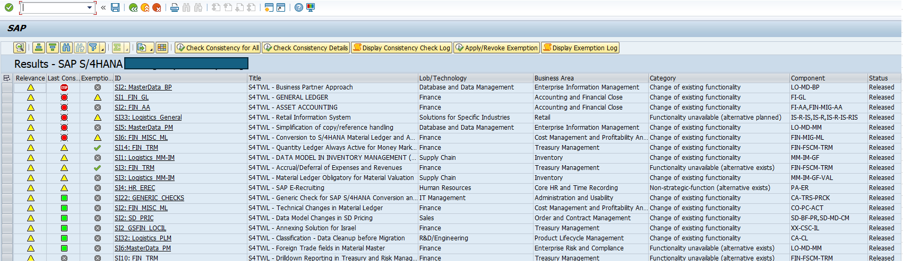Screen dimensions: 903x261
Task: Click the First Page icon
Action: pos(216,7)
